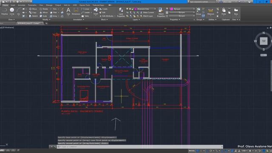The height and width of the screenshot is (153, 272).
Task: Activate the Move command
Action: [33, 9]
